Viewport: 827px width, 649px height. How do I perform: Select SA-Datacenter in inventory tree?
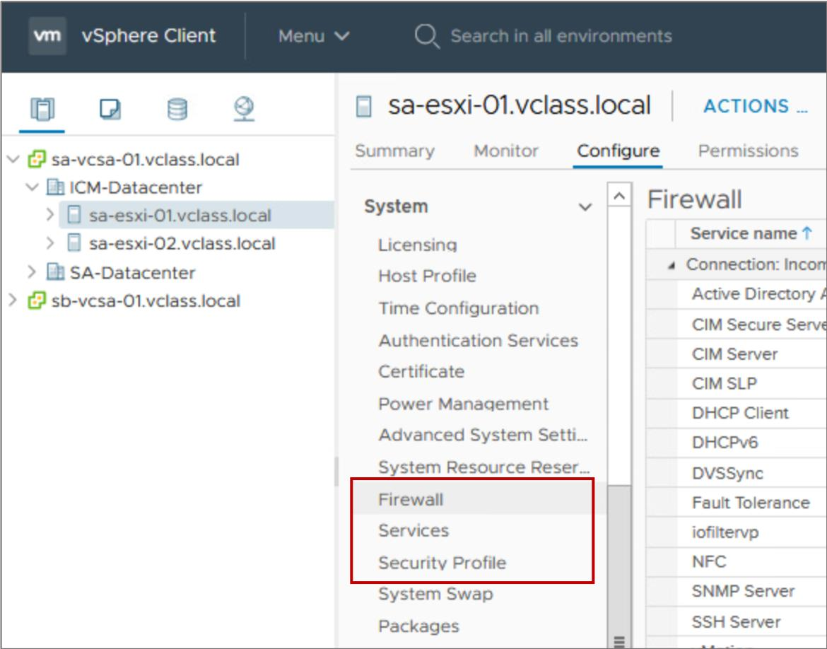132,272
